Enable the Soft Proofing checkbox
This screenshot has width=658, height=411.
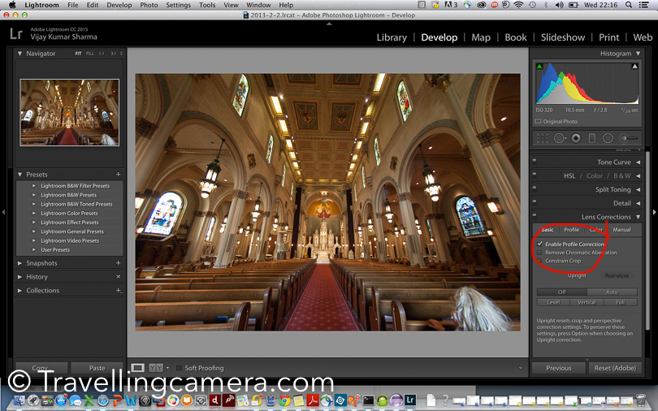pos(180,368)
